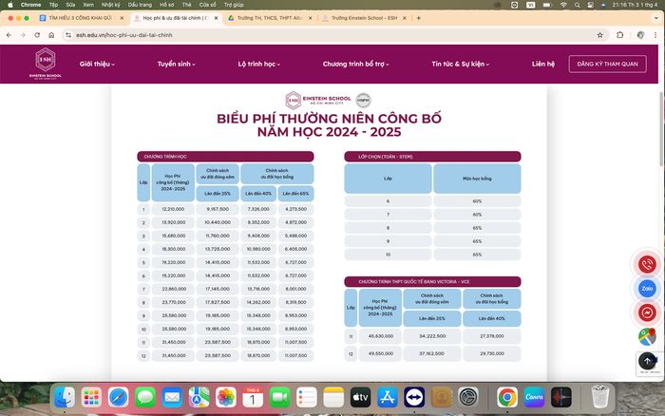Open Spotlight search in menu bar
665x416 pixels.
point(578,5)
